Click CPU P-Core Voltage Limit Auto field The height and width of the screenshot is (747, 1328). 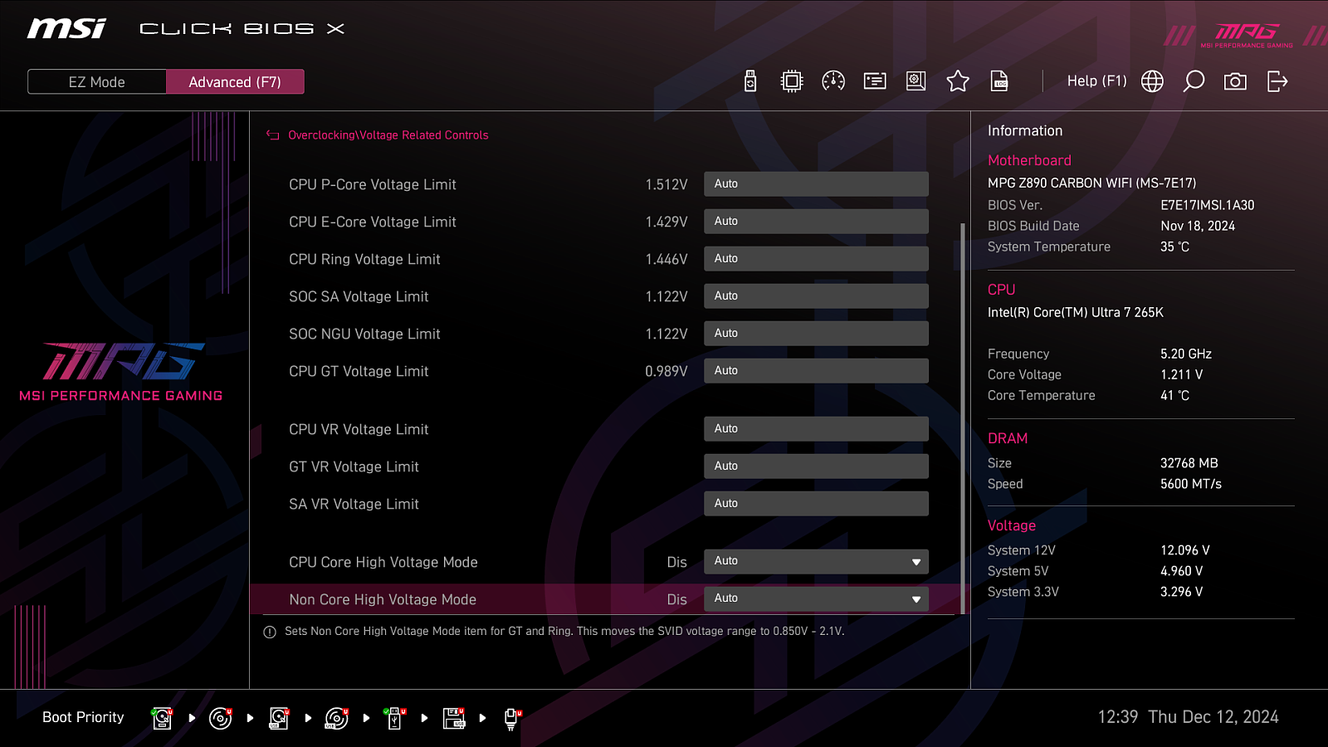tap(816, 184)
